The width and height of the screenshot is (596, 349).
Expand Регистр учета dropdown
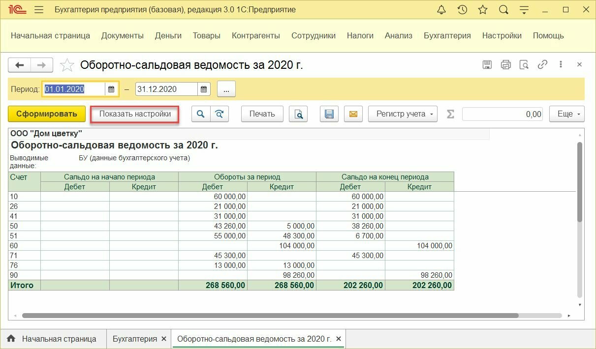tap(403, 114)
